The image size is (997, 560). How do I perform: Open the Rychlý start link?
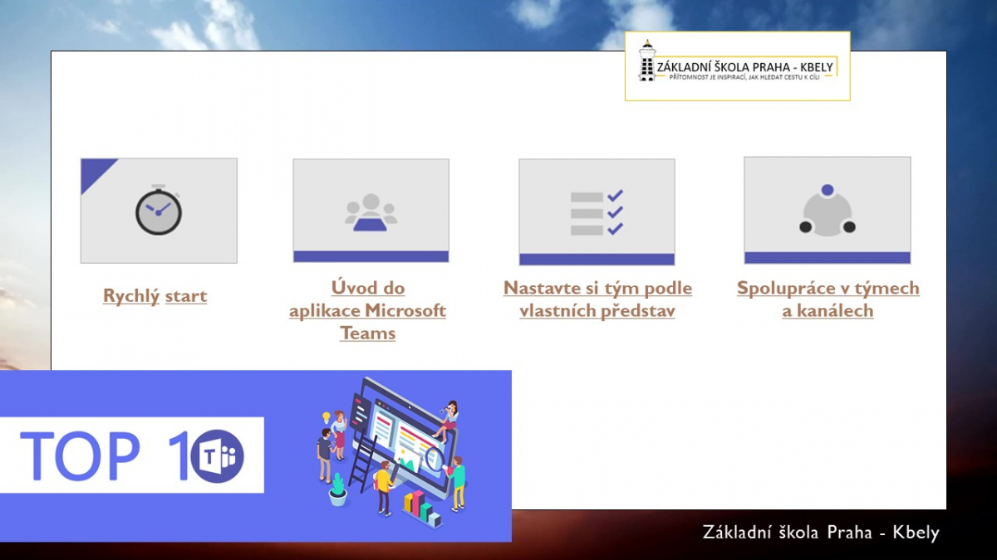[x=155, y=296]
